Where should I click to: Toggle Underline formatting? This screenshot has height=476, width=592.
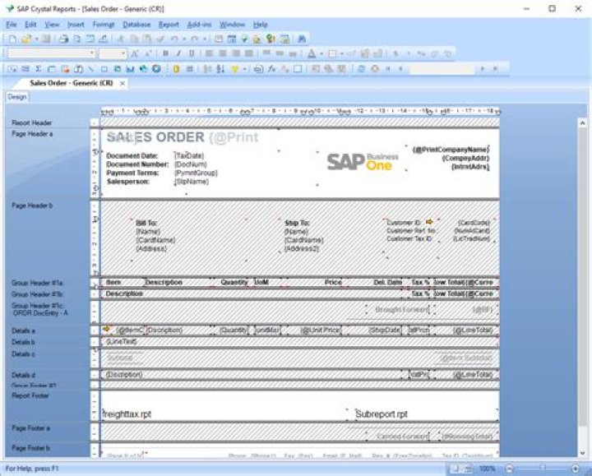point(192,53)
